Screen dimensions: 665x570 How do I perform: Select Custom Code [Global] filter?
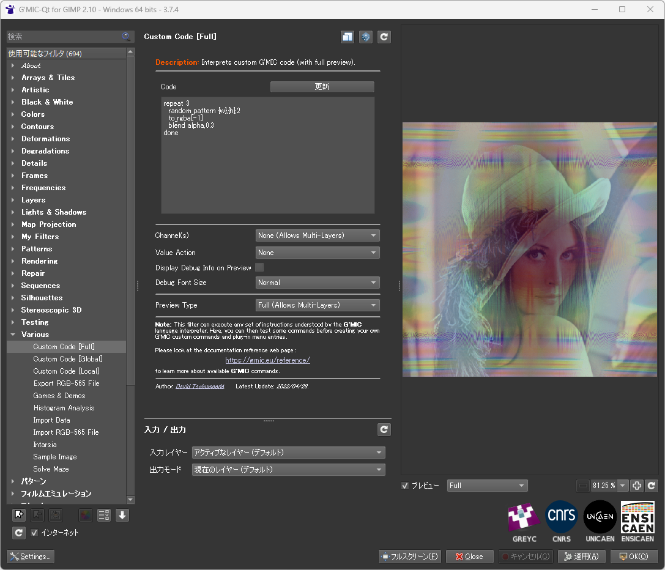[x=68, y=359]
